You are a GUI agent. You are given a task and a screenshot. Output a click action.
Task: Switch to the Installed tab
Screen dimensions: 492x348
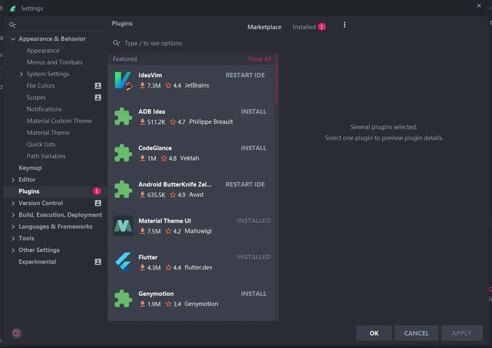pyautogui.click(x=304, y=27)
